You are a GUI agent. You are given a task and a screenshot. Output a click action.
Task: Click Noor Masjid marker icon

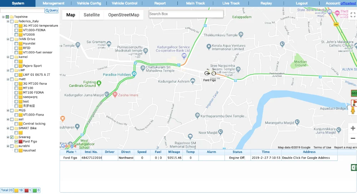coord(220,132)
